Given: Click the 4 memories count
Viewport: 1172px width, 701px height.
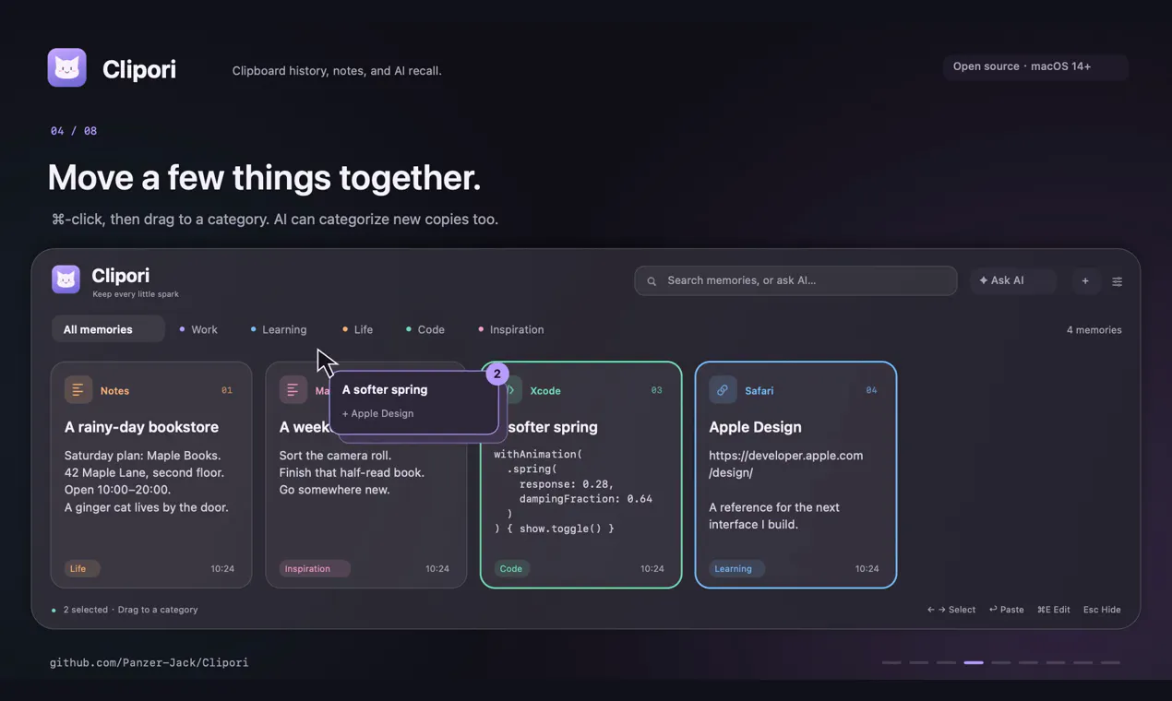Looking at the screenshot, I should (x=1094, y=330).
